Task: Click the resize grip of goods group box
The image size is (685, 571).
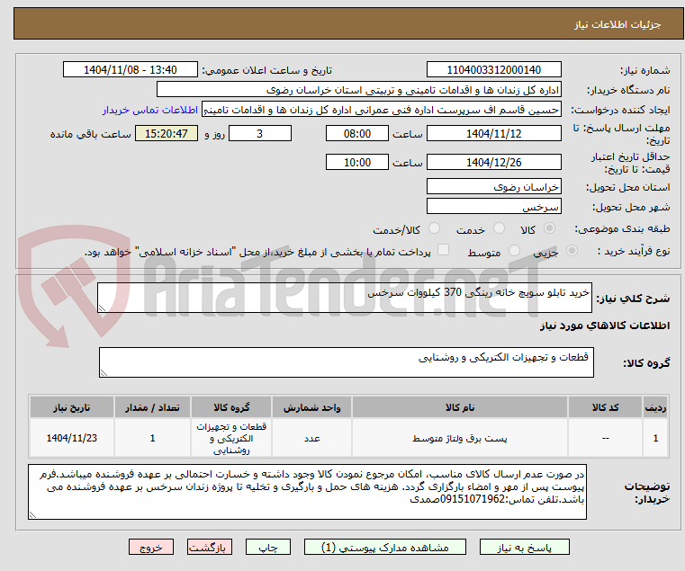Action: tap(104, 373)
